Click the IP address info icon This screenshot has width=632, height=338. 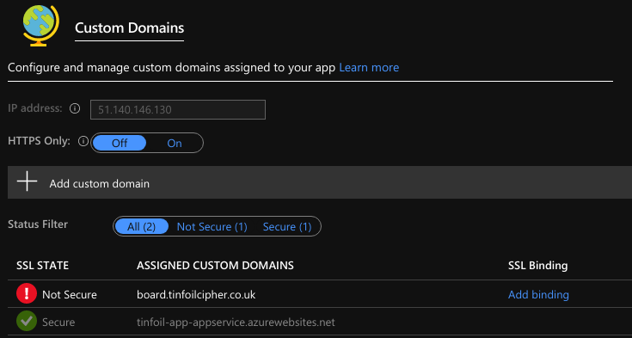(x=75, y=108)
